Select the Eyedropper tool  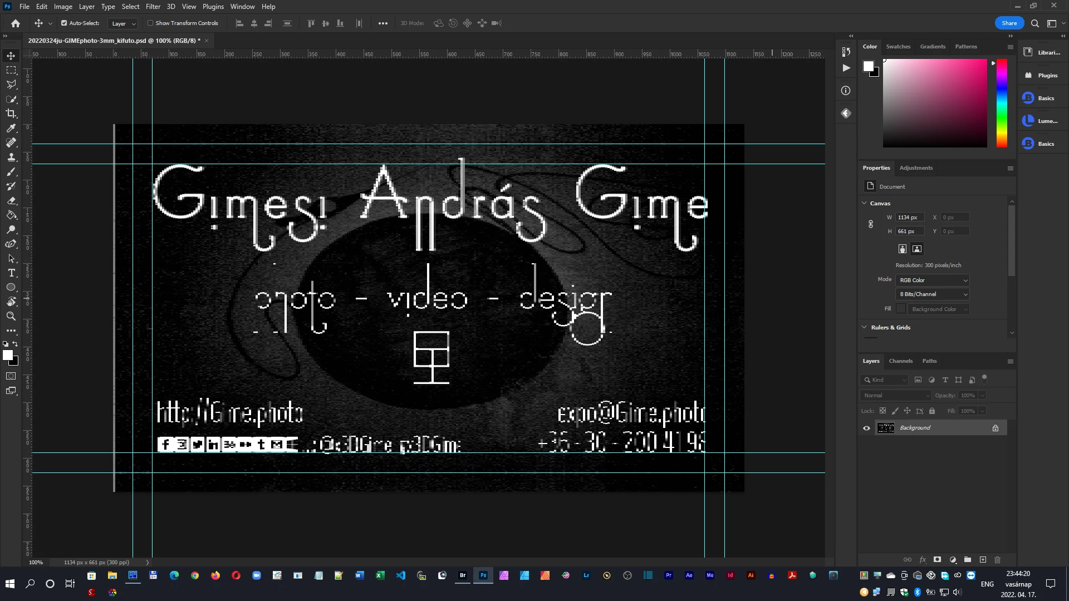coord(11,128)
